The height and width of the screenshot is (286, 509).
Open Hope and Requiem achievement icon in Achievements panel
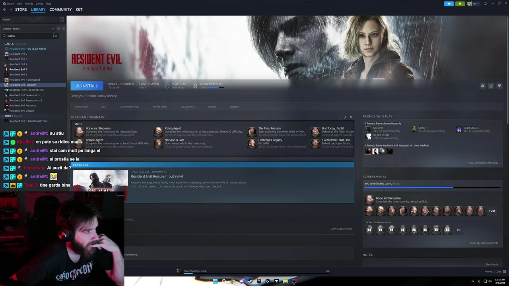369,200
